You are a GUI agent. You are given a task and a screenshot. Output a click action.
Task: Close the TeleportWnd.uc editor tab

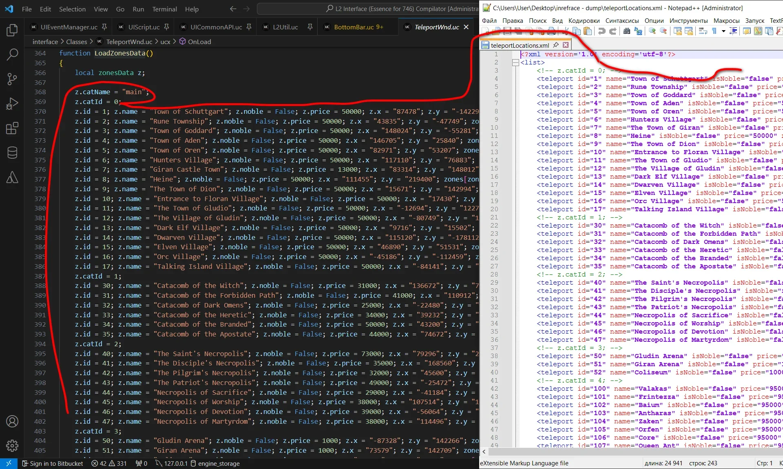point(466,27)
